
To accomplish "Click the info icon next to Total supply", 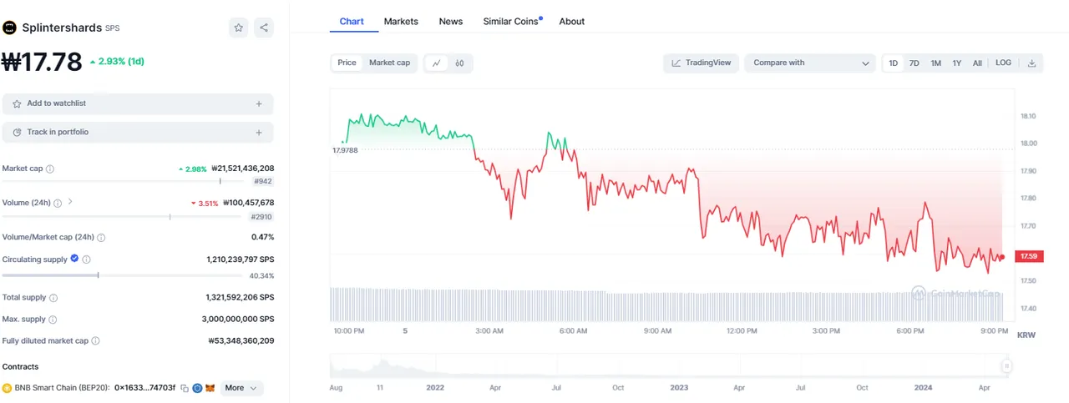I will pyautogui.click(x=53, y=298).
